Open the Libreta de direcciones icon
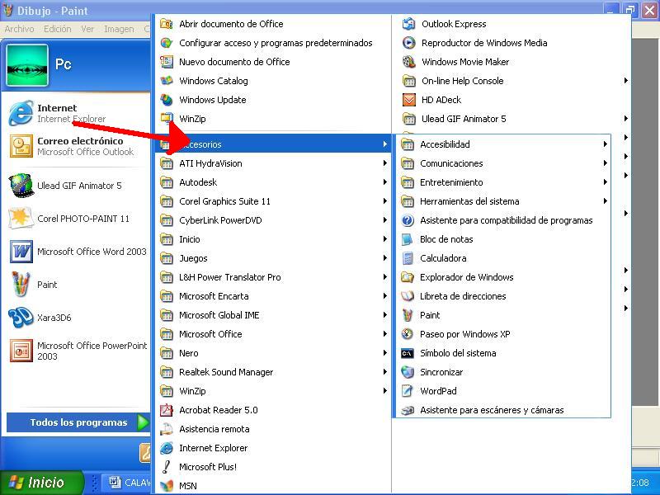The width and height of the screenshot is (660, 495). click(408, 296)
